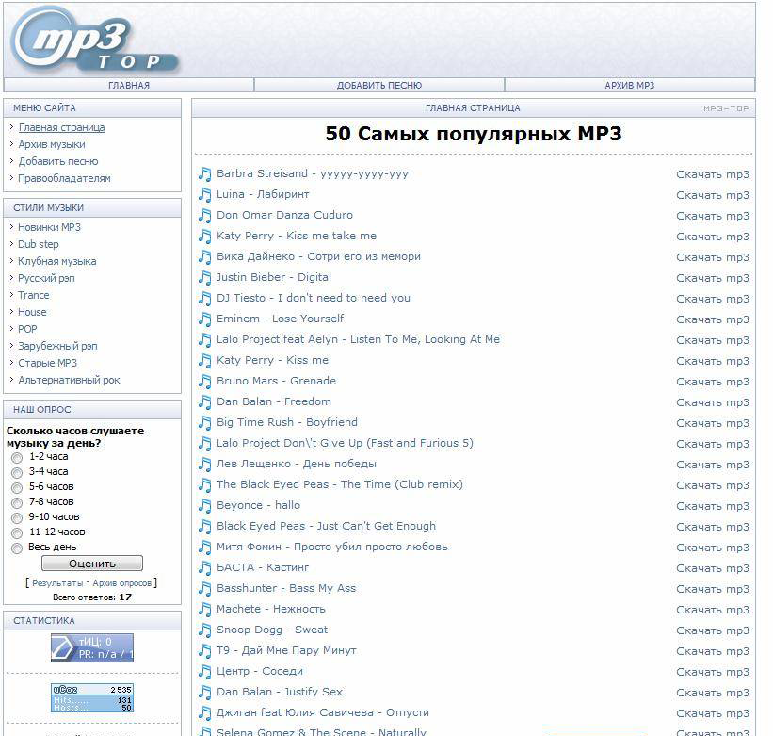The image size is (773, 736).
Task: Select the 3-4 часа poll option
Action: [17, 473]
